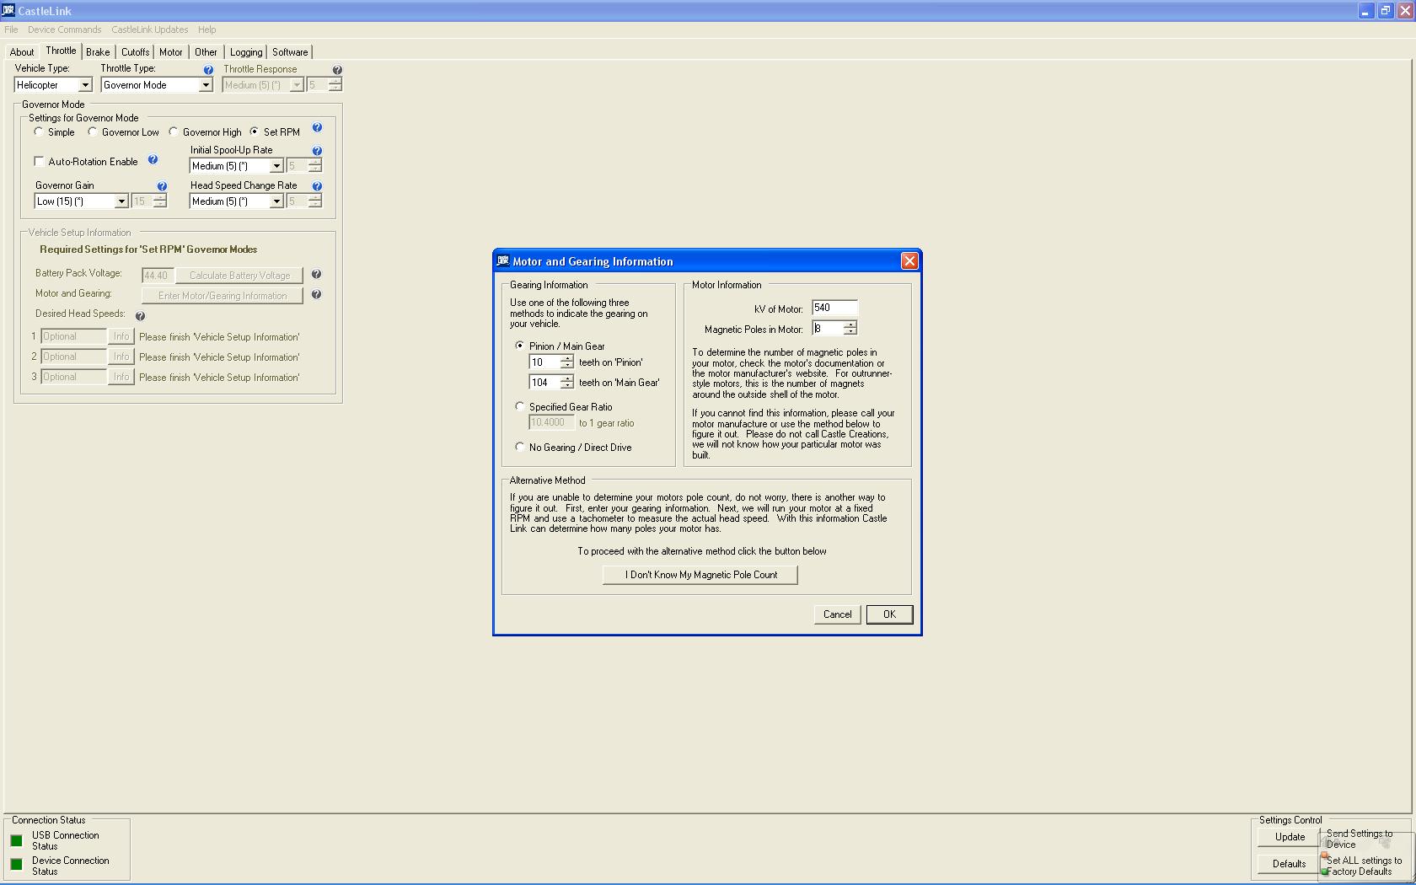This screenshot has width=1416, height=885.
Task: Click Throttle tab
Action: [x=61, y=51]
